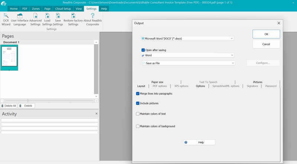
Task: Click the Delete All trash icon
Action: click(3, 106)
